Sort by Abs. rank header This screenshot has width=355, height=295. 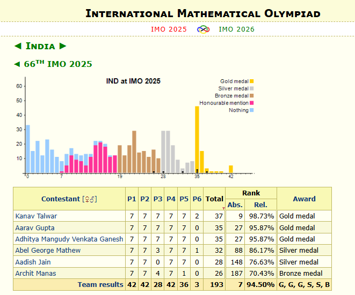(x=235, y=205)
